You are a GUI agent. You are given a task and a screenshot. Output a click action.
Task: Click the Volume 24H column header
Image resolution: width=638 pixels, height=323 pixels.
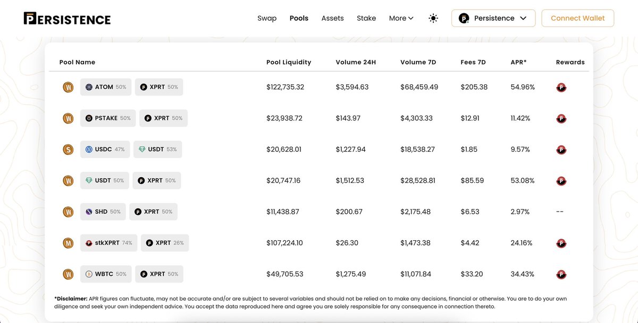tap(356, 62)
